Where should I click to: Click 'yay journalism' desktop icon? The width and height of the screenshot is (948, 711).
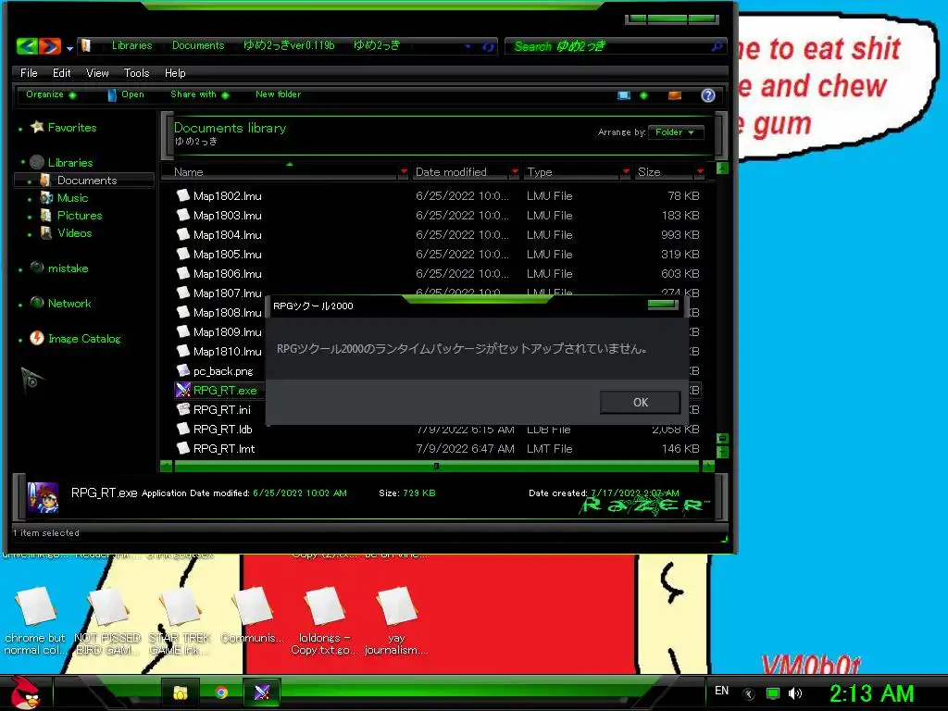[396, 621]
